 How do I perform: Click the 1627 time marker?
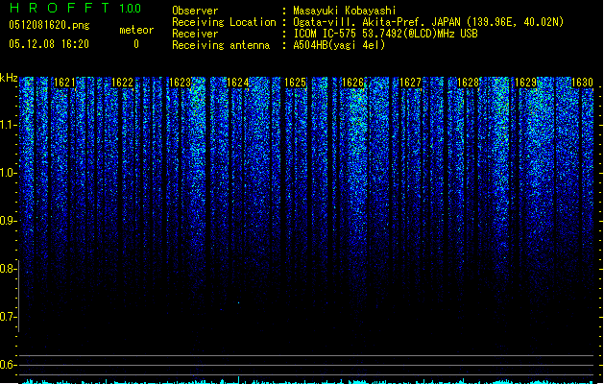[411, 83]
